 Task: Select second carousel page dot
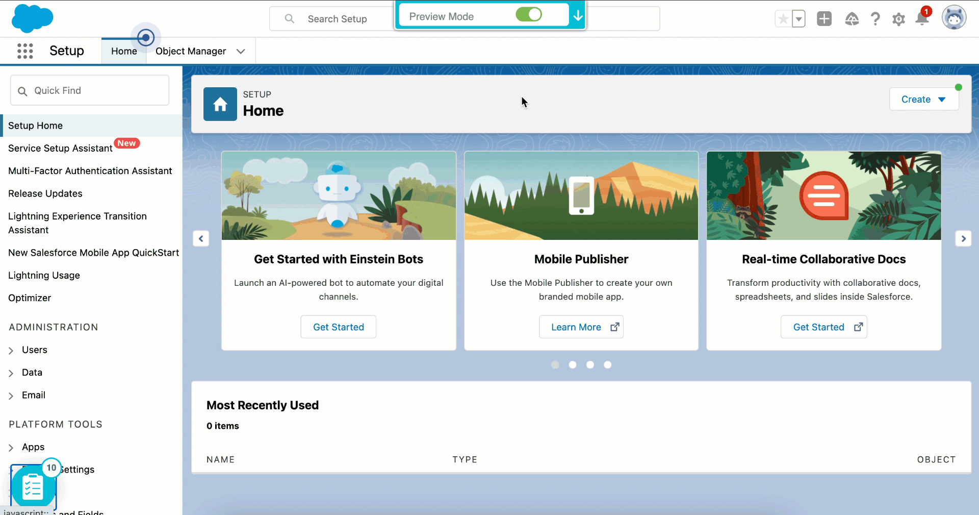pos(573,364)
